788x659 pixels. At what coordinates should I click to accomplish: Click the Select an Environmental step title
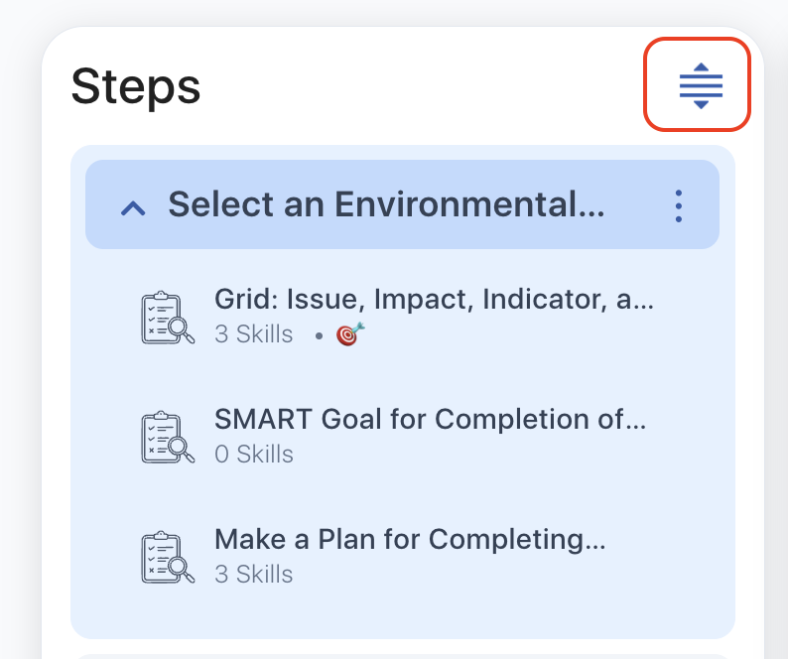pyautogui.click(x=385, y=204)
